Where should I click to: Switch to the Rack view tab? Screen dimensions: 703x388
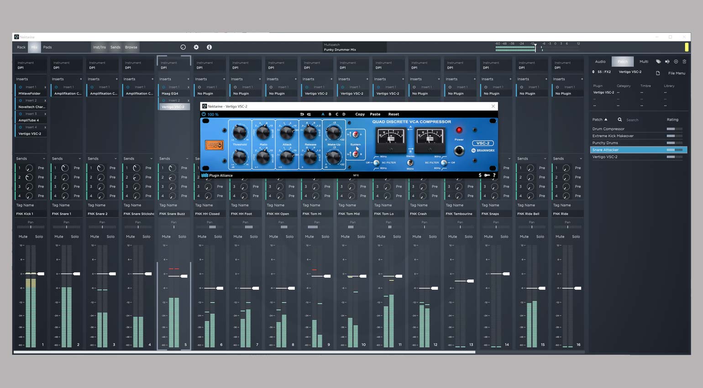tap(21, 47)
